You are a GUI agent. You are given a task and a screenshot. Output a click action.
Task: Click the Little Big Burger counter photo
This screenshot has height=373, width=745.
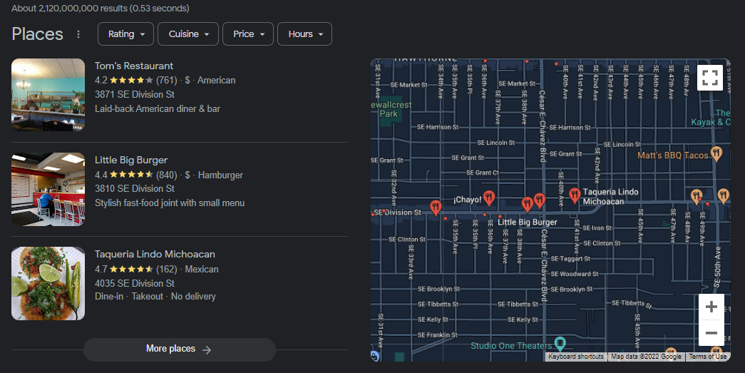[48, 189]
